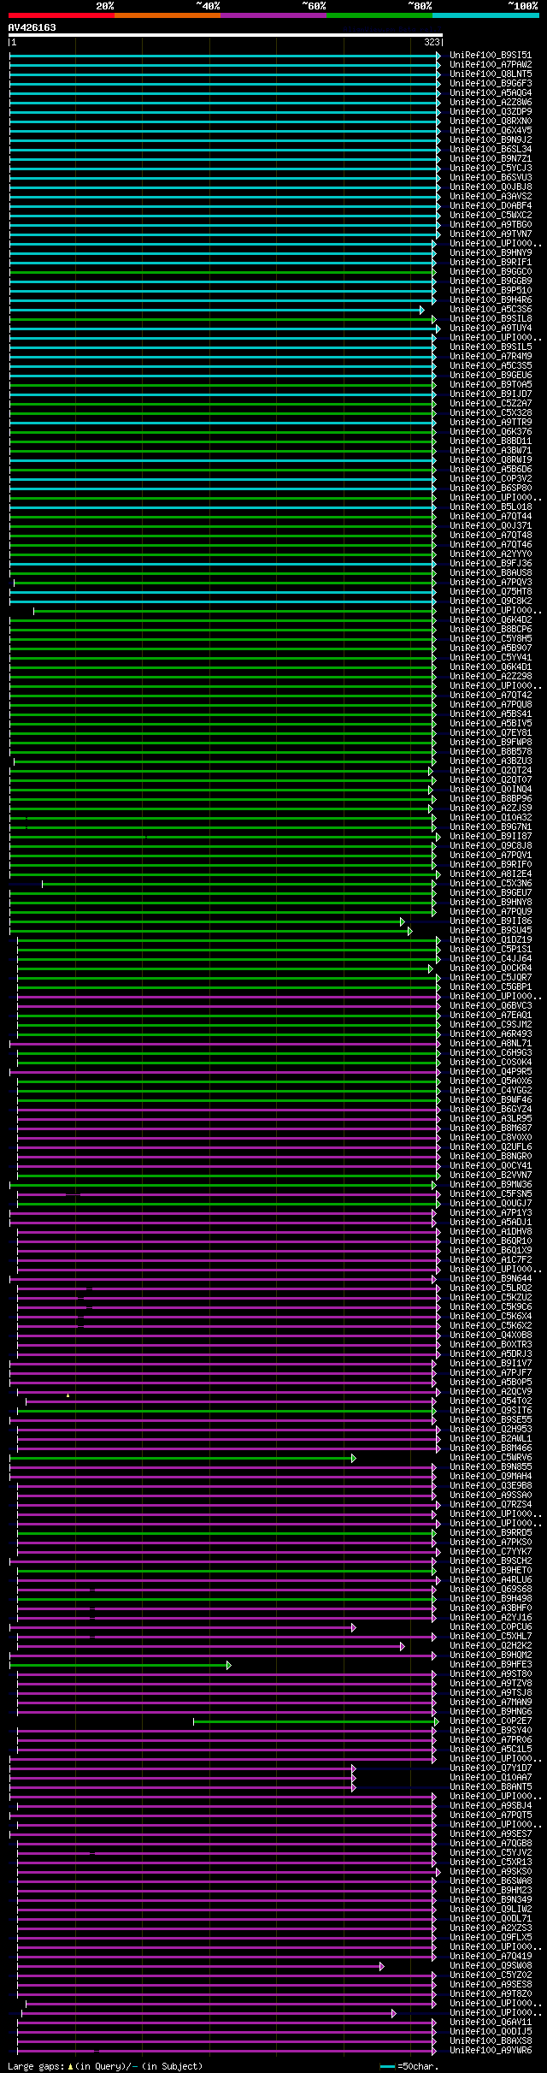Select the UniRef100_B9GGC0 label
The width and height of the screenshot is (547, 2073).
click(x=491, y=272)
